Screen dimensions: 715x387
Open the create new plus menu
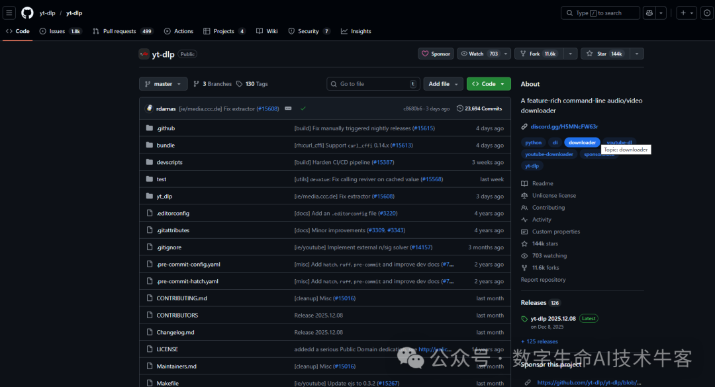point(687,13)
